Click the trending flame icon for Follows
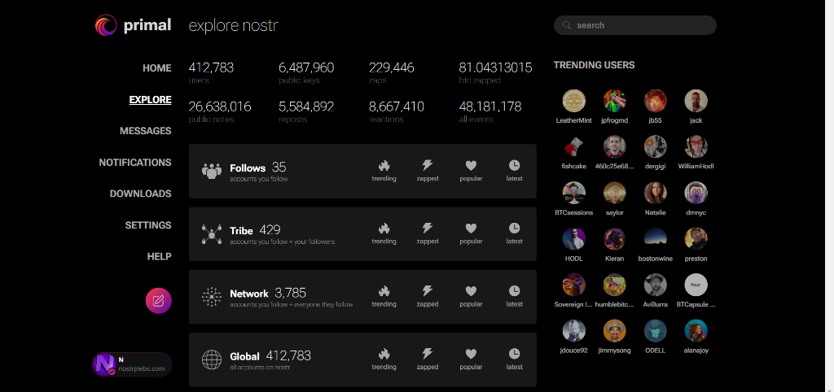 pos(384,166)
